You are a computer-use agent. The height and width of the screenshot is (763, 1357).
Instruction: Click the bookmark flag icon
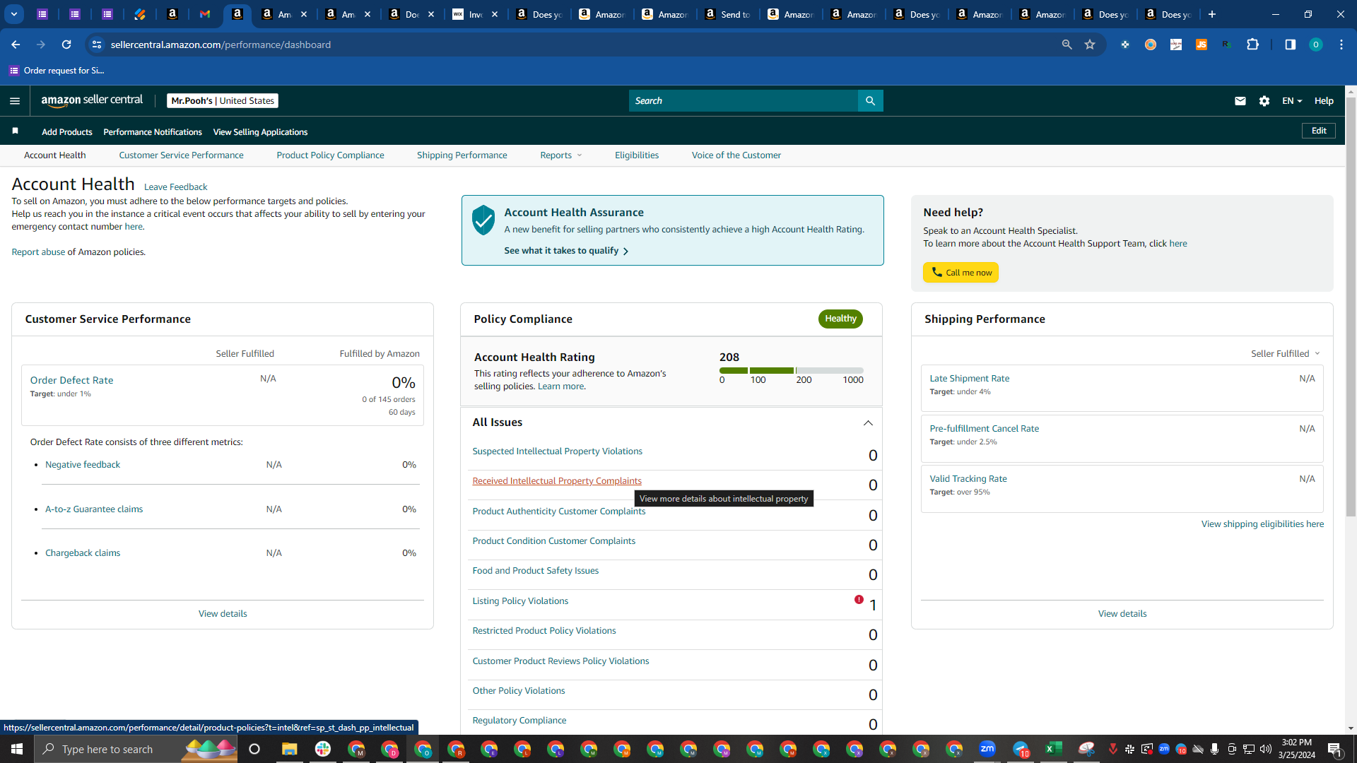coord(15,131)
